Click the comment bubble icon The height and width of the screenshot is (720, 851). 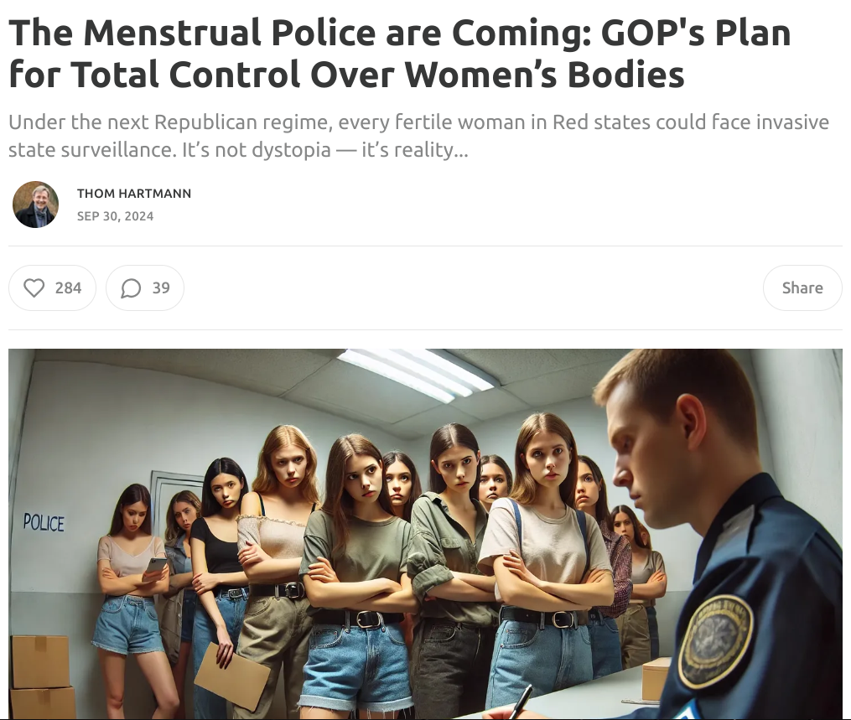[x=131, y=288]
